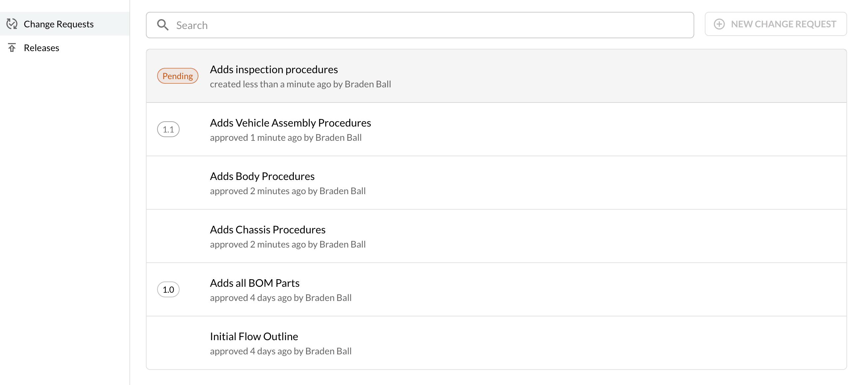Image resolution: width=857 pixels, height=385 pixels.
Task: Open the Adds inspection procedures change request
Action: point(274,69)
